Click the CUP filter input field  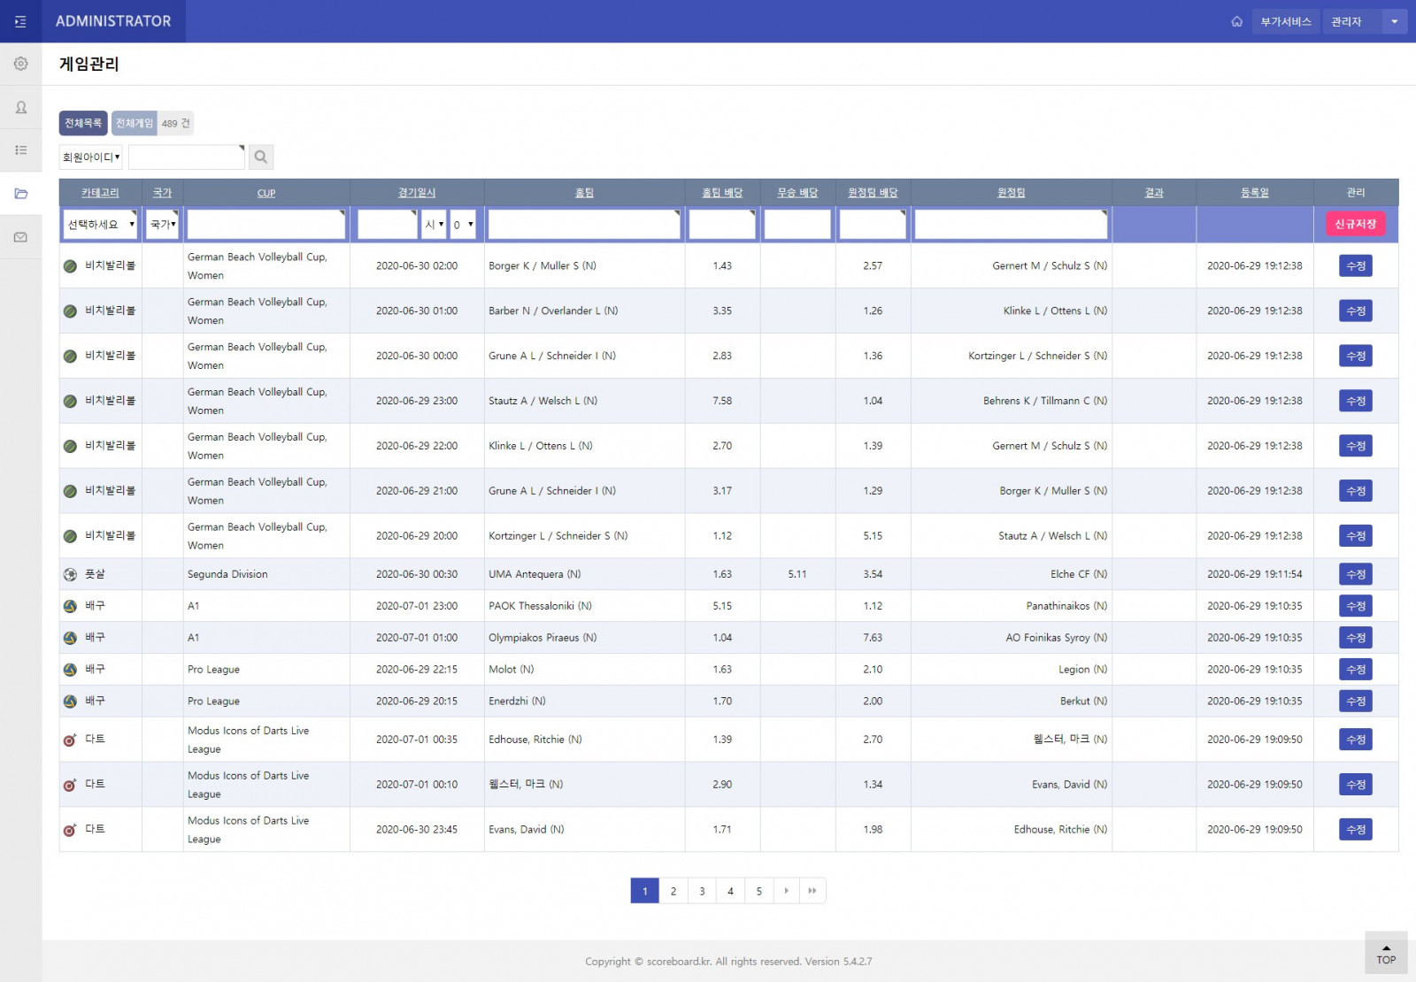click(x=265, y=225)
